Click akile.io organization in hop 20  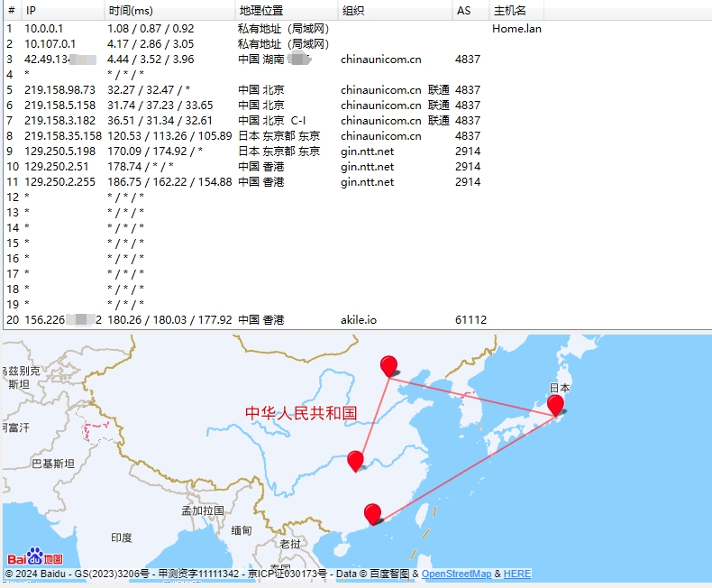pyautogui.click(x=359, y=320)
